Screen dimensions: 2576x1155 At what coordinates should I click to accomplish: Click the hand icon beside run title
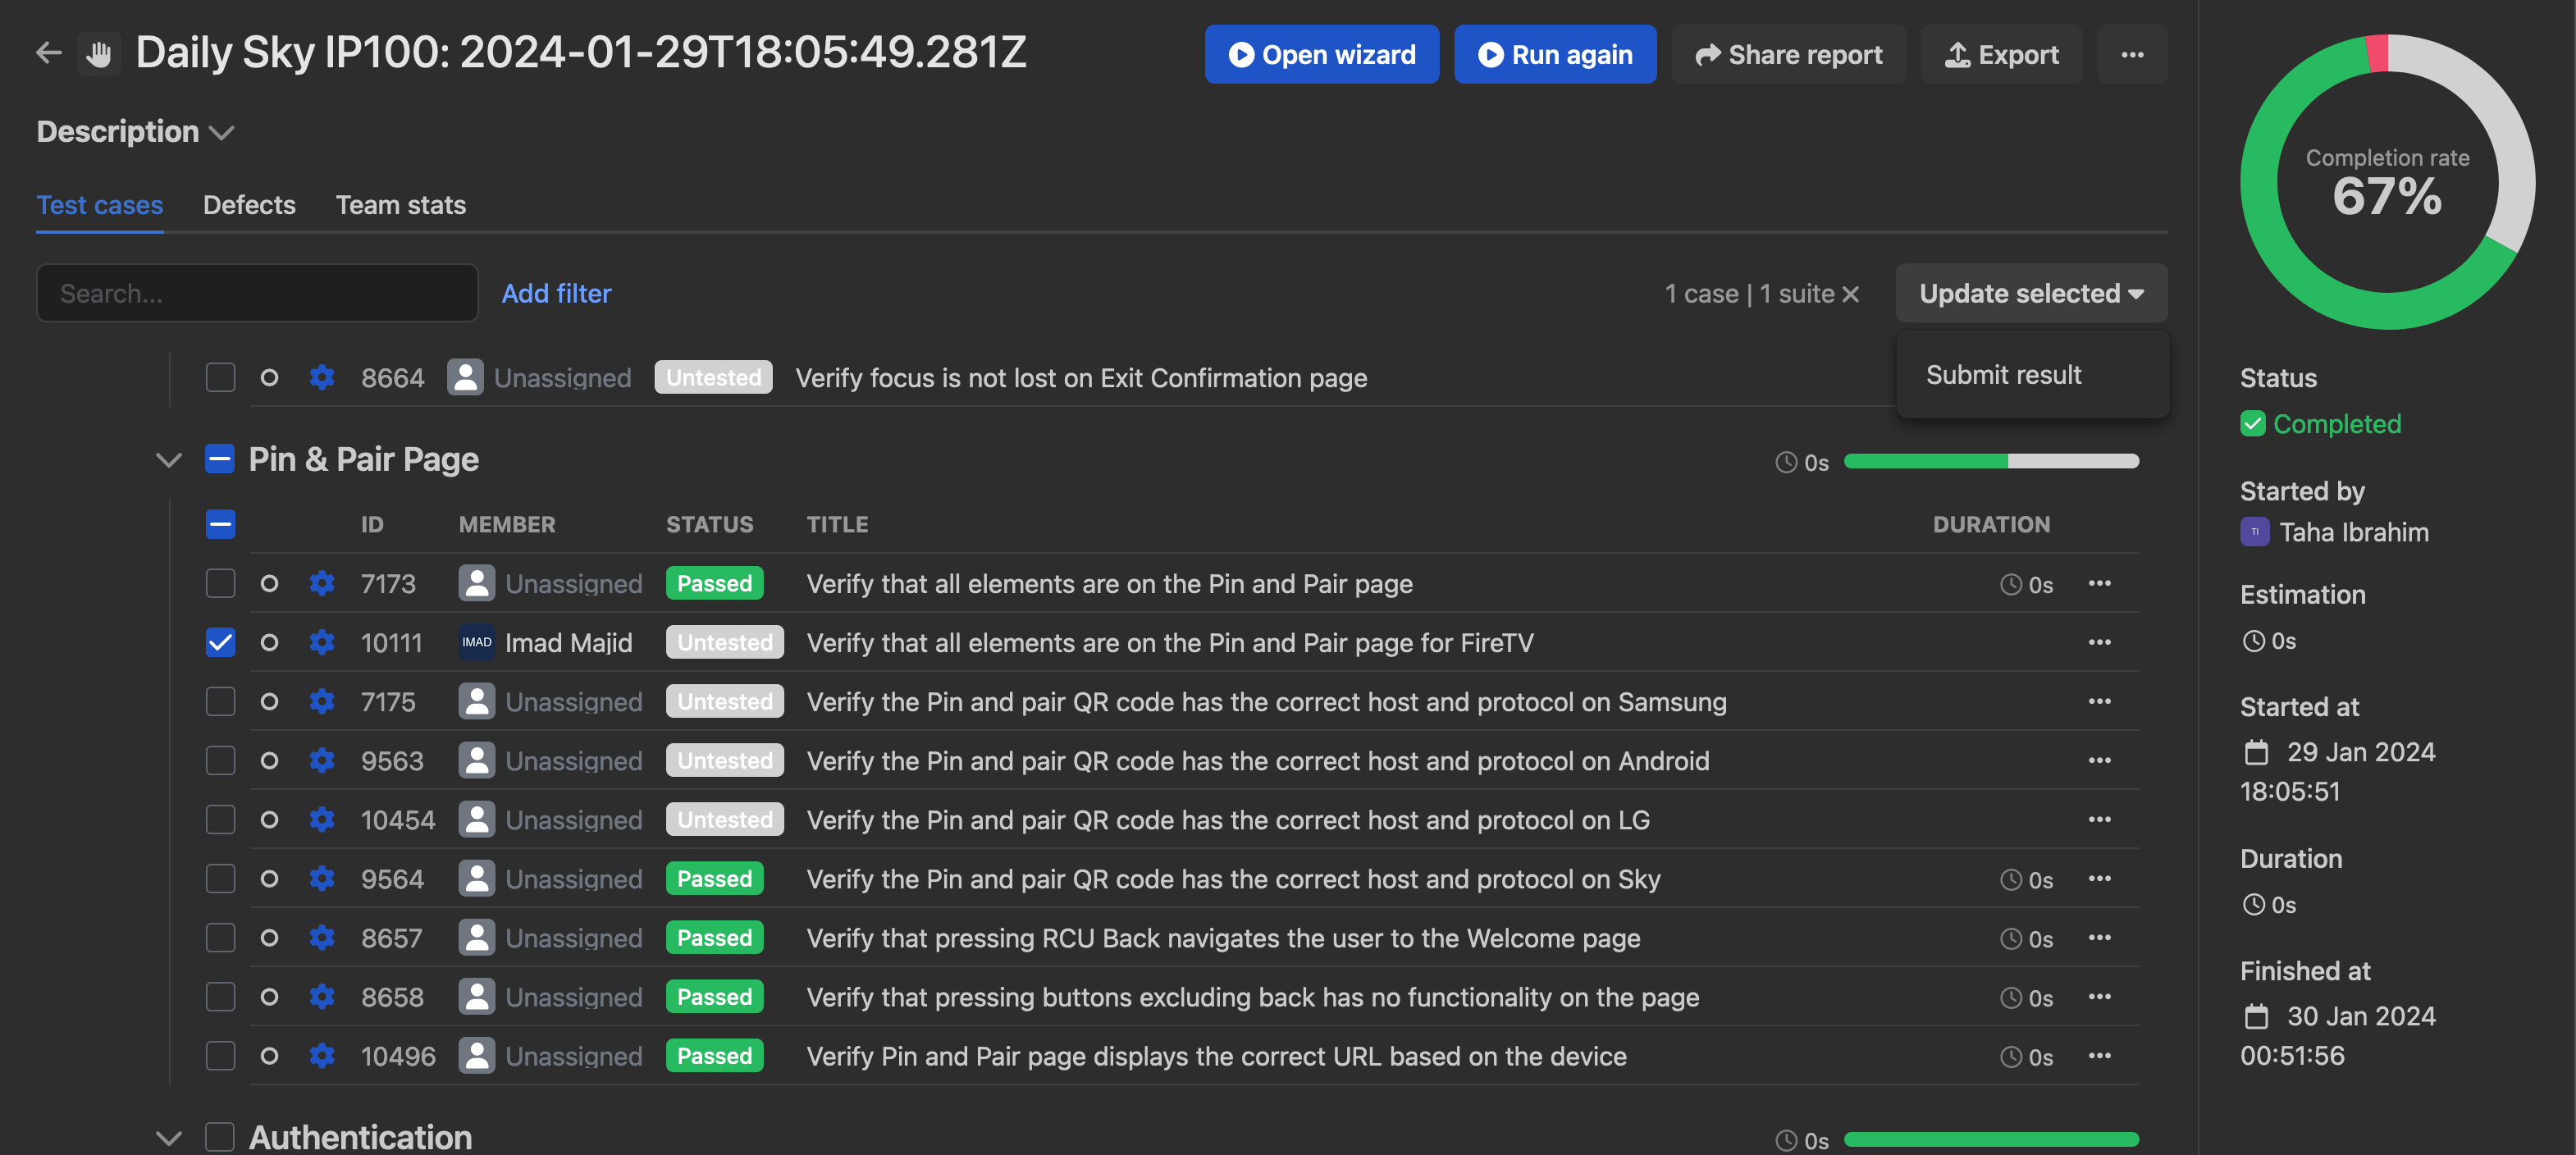(x=99, y=53)
